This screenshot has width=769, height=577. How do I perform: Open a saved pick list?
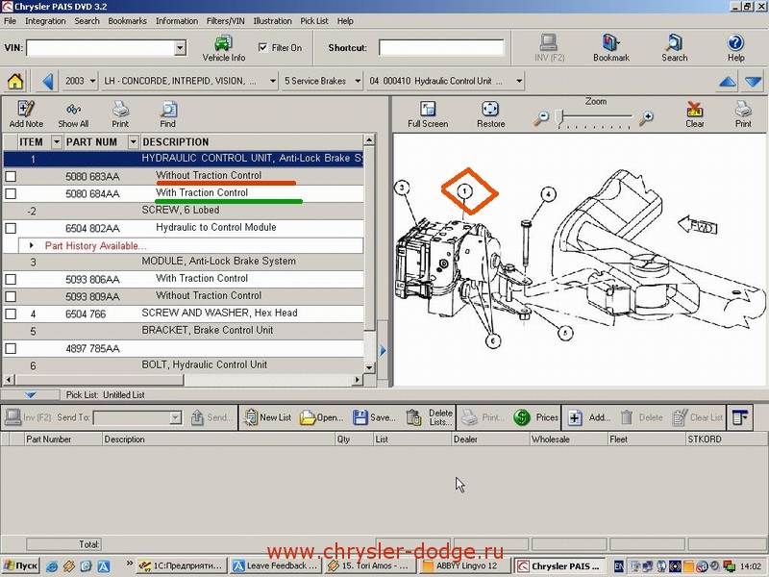[x=321, y=417]
